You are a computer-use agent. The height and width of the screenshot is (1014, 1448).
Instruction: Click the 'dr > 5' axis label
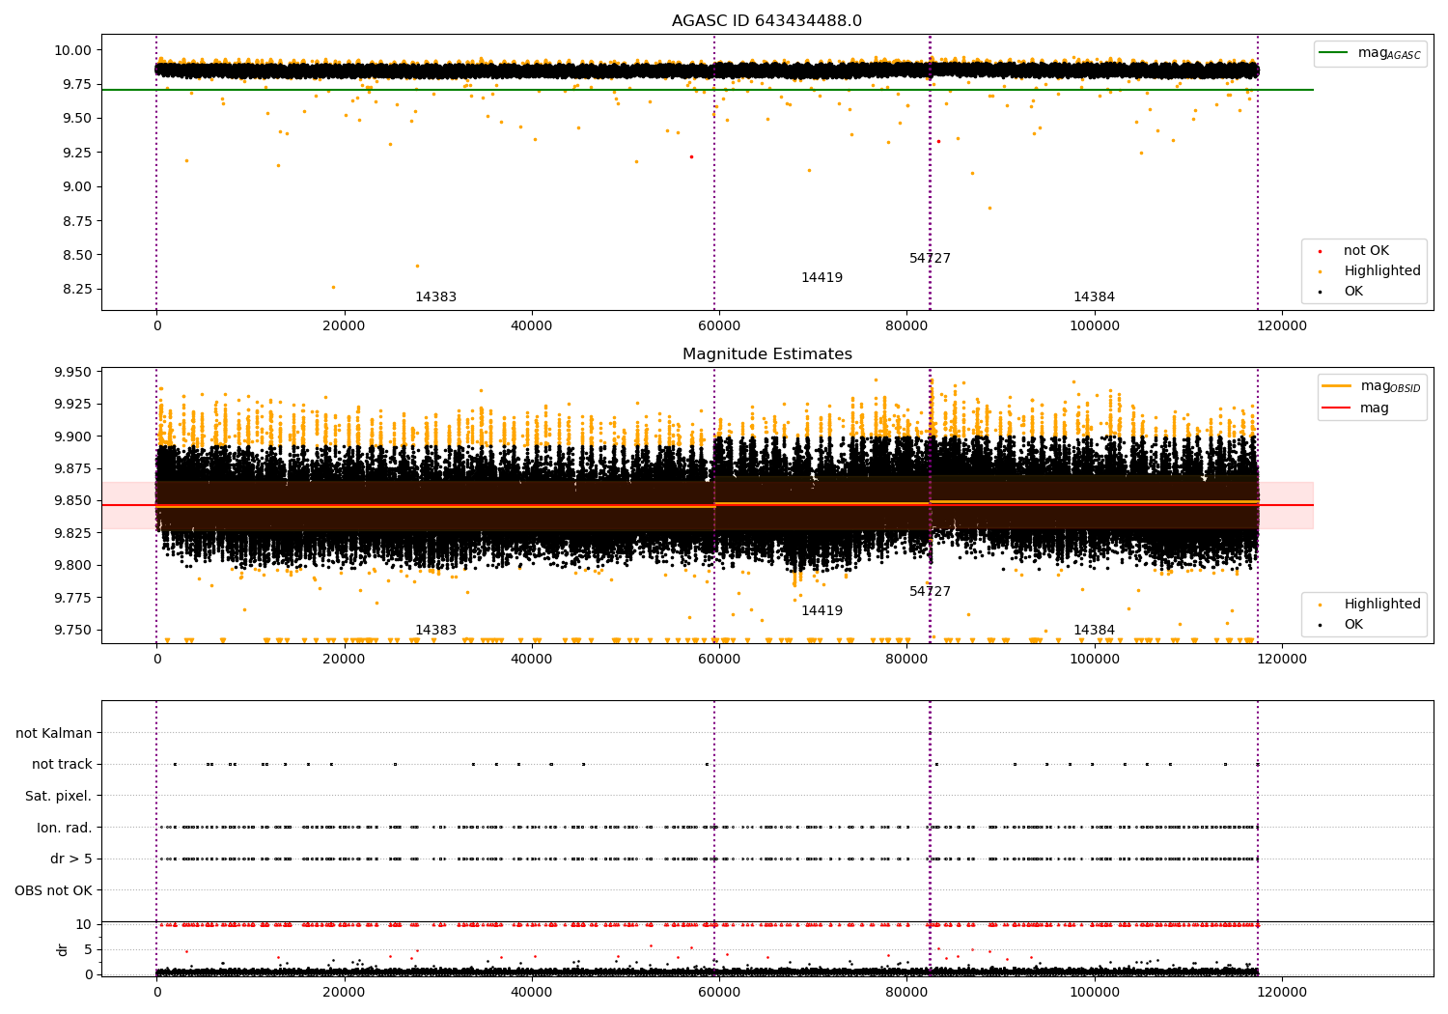pyautogui.click(x=71, y=859)
